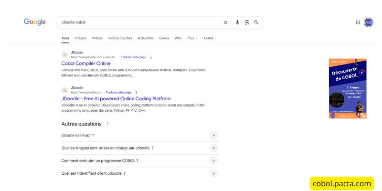This screenshot has width=382, height=191.
Task: Start voice search with microphone icon
Action: (x=237, y=22)
